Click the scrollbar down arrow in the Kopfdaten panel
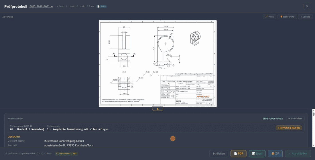This screenshot has height=160, width=315. coord(314,145)
